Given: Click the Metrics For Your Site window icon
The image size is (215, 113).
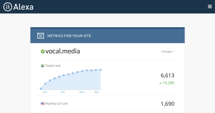Looking at the screenshot, I should 41,36.
